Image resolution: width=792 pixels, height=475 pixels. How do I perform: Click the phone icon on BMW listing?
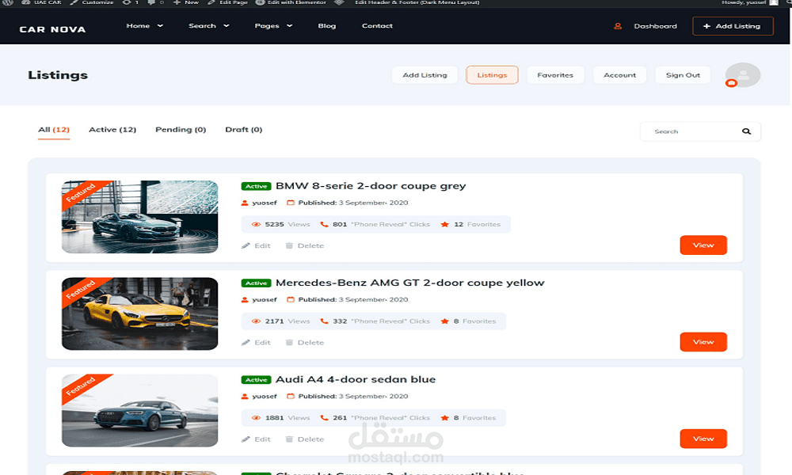point(324,224)
